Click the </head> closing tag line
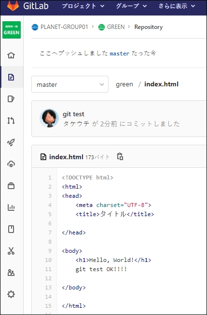This screenshot has height=315, width=207. tap(74, 233)
